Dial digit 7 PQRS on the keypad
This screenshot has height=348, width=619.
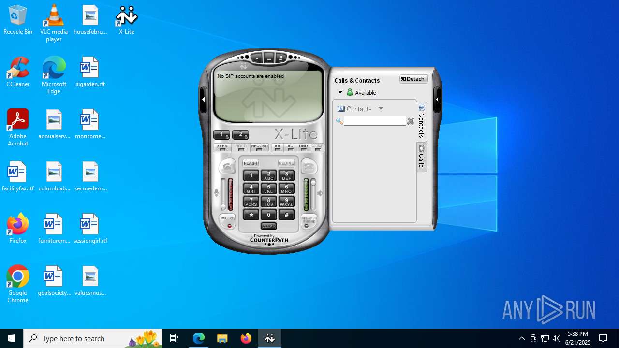[x=251, y=202]
